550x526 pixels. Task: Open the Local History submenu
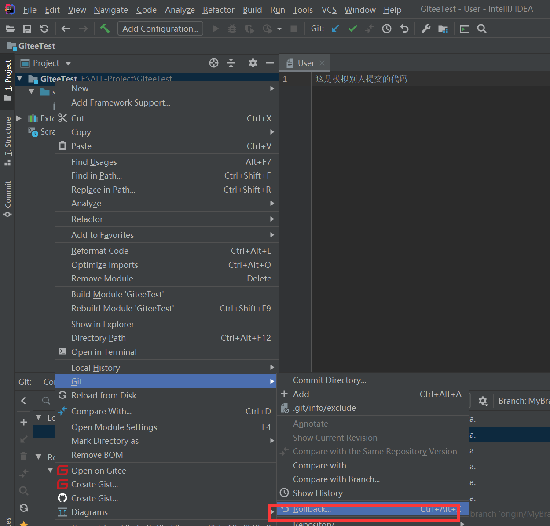[x=167, y=368]
